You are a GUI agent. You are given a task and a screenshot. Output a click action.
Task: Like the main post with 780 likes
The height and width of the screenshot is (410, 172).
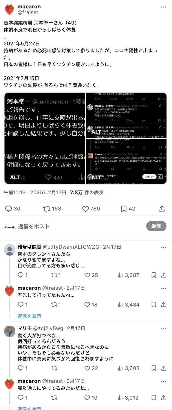tap(91, 208)
